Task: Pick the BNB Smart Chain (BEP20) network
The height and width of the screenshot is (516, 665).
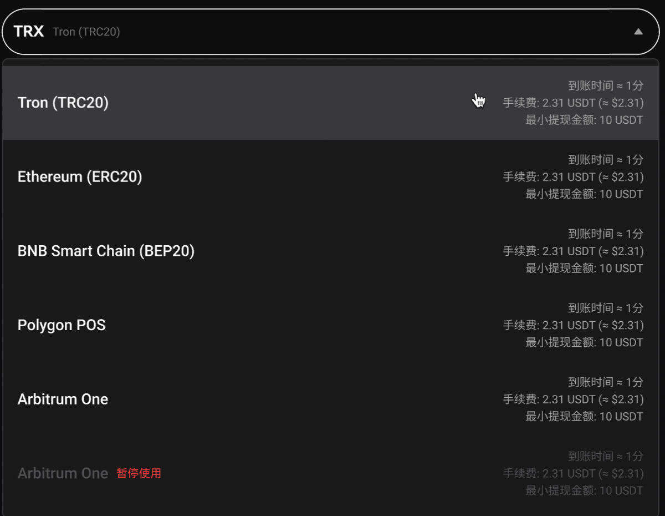Action: tap(331, 251)
